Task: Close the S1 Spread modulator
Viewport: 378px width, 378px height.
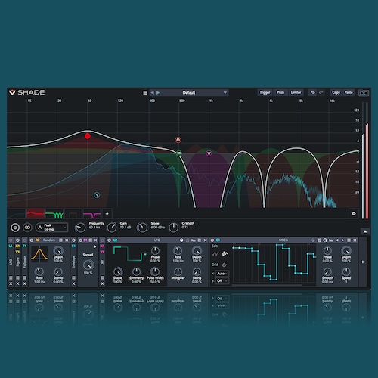Action: click(x=95, y=240)
